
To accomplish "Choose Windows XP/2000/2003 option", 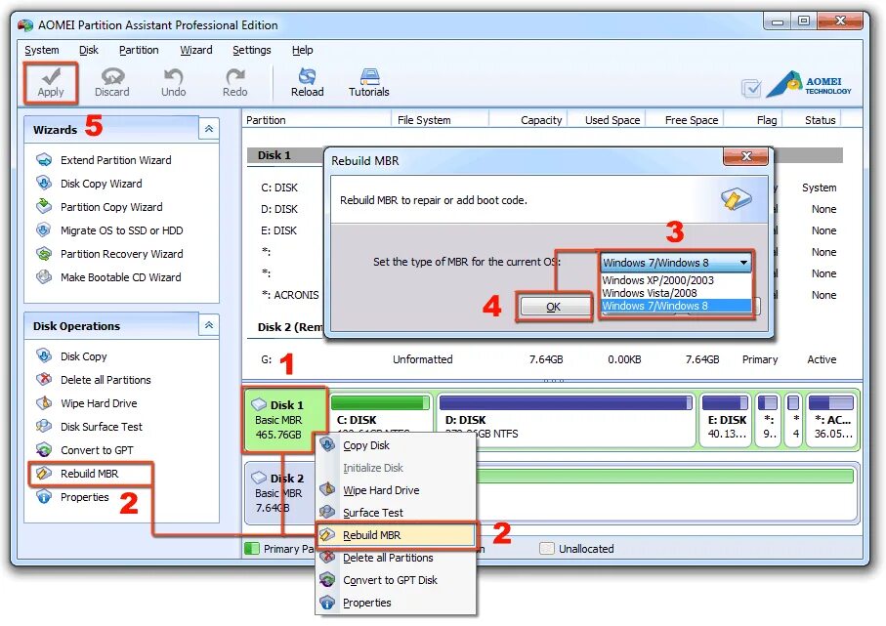I will click(675, 280).
